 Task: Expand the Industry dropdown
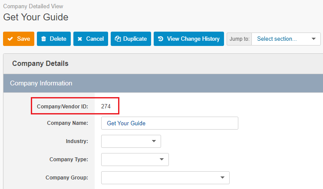pyautogui.click(x=131, y=141)
